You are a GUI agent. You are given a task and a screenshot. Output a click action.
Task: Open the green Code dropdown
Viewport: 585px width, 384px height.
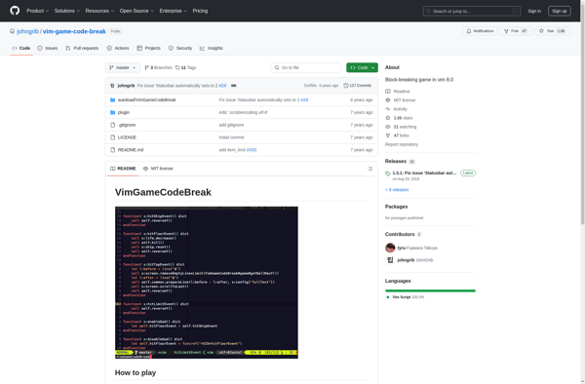[x=362, y=67]
